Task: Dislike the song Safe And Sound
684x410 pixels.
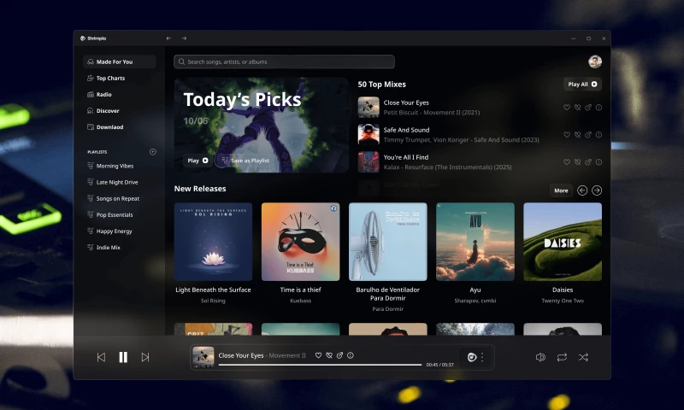Action: [x=578, y=135]
